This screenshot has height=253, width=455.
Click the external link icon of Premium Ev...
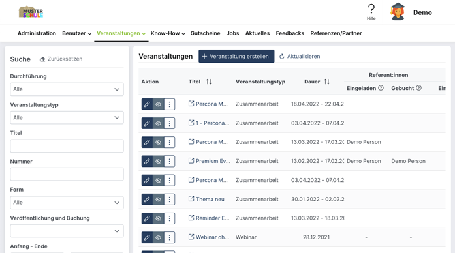coord(191,160)
